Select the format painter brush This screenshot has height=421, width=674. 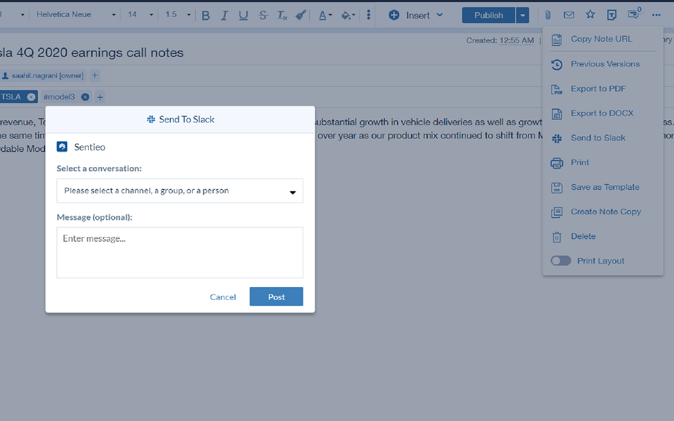coord(301,15)
